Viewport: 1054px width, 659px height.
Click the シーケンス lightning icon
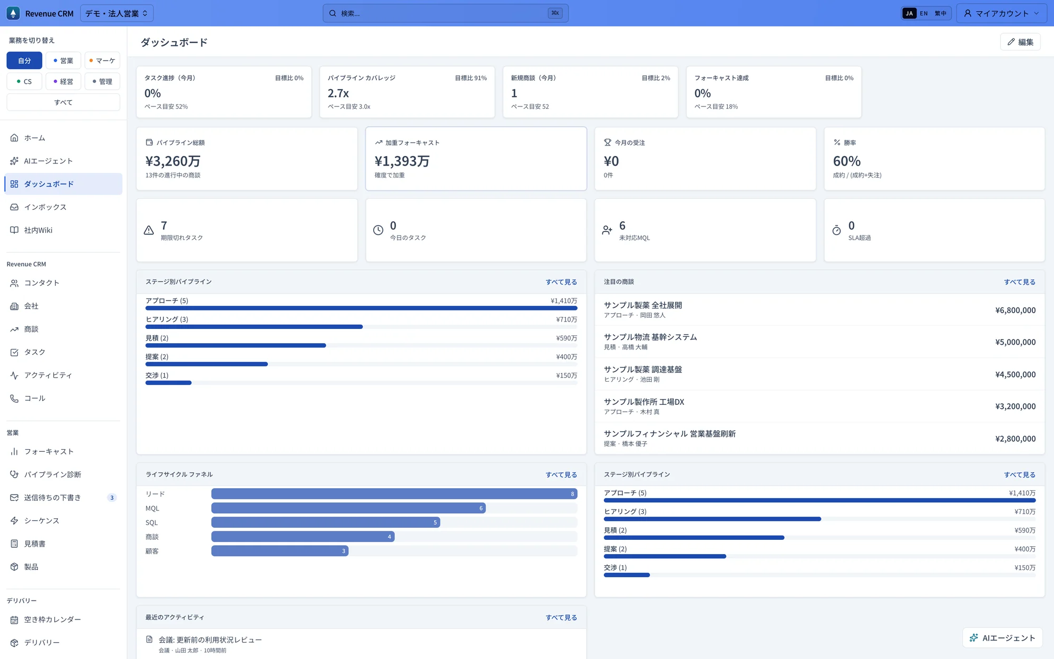point(14,520)
